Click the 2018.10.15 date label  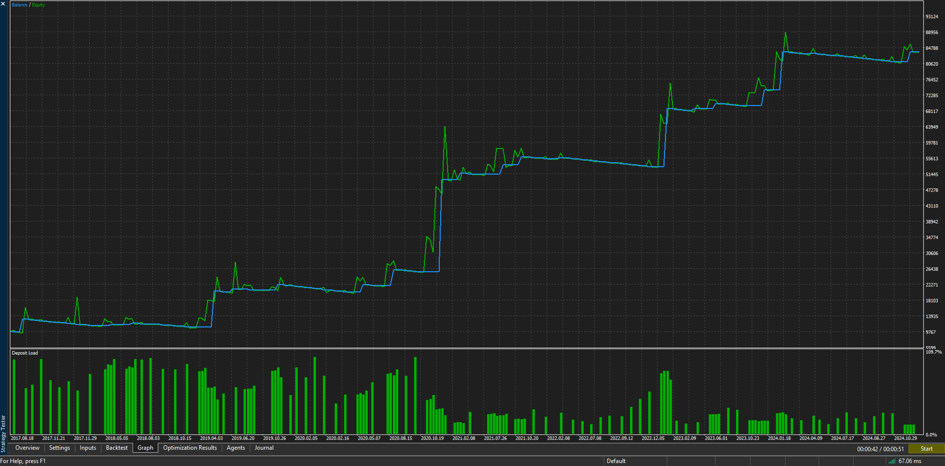tap(180, 438)
